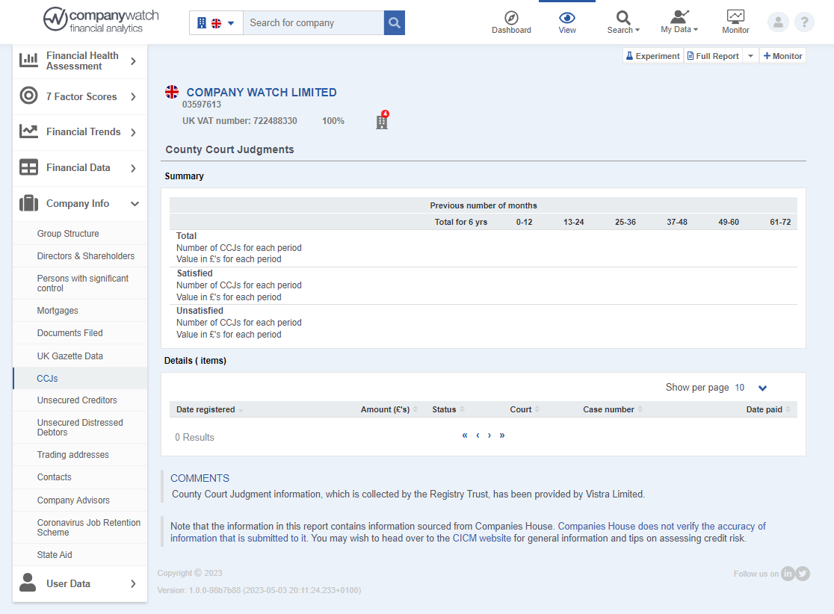The image size is (834, 614).
Task: Click the Financial Health bar chart icon
Action: pyautogui.click(x=28, y=60)
